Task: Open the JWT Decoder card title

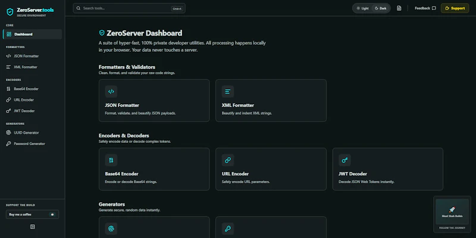Action: pos(353,174)
